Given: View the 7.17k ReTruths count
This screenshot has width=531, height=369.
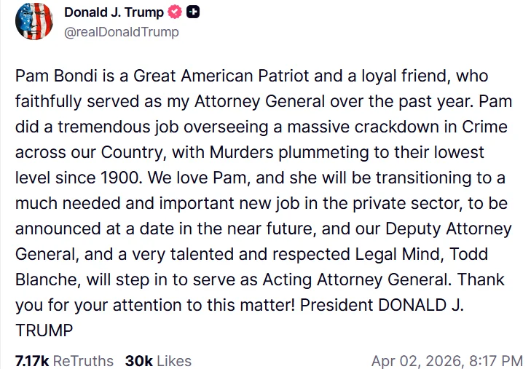Looking at the screenshot, I should (64, 360).
